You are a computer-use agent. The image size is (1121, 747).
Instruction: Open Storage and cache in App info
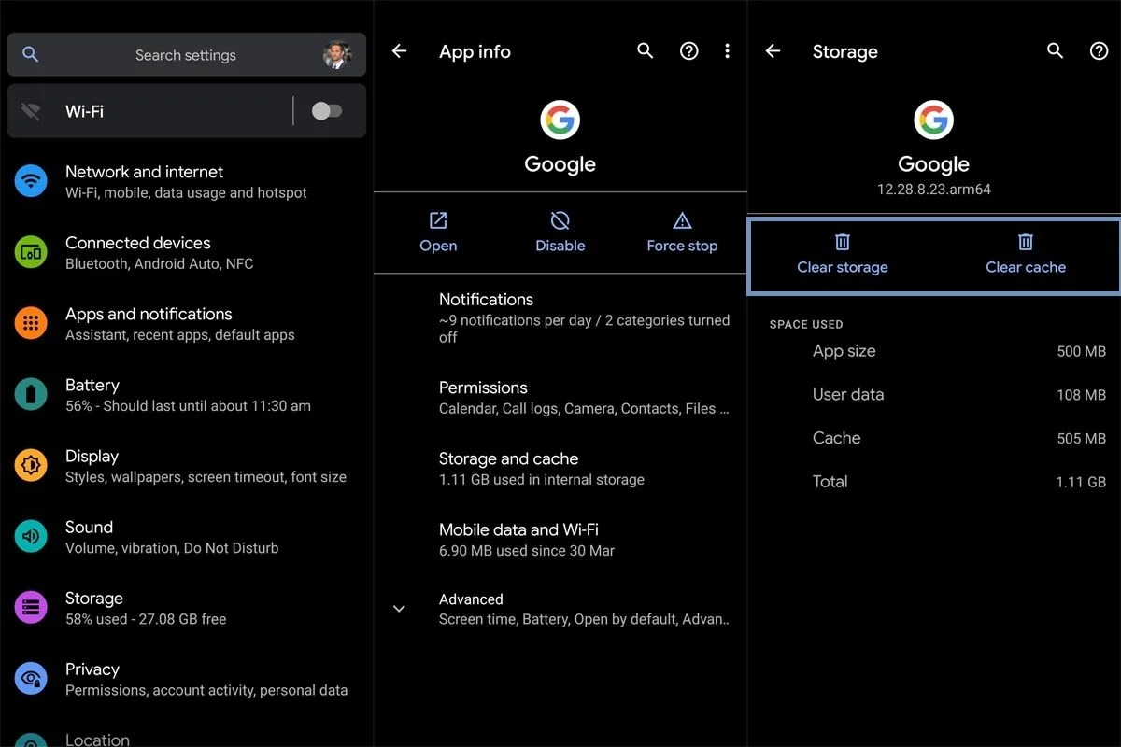pyautogui.click(x=560, y=468)
